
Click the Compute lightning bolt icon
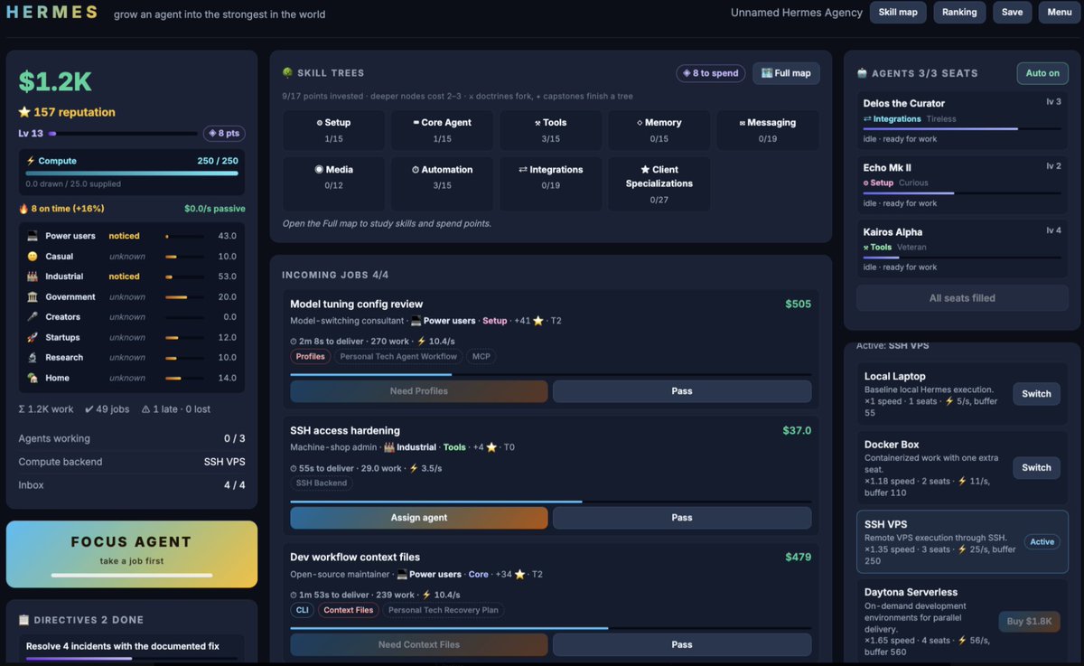(31, 161)
